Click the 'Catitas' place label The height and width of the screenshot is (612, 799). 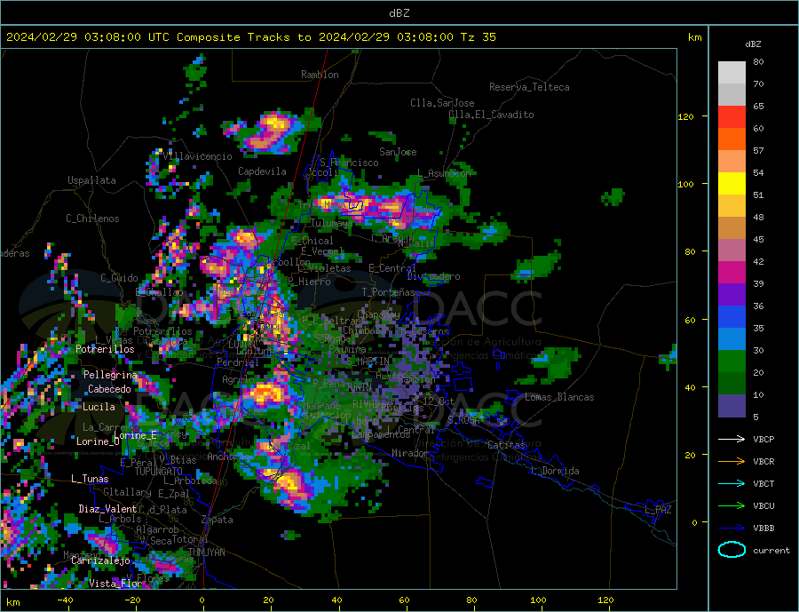[506, 445]
